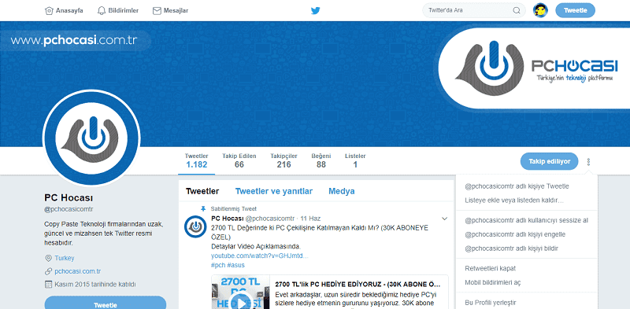The width and height of the screenshot is (630, 309).
Task: Click the Kasım 2015 tarihinde katıldı text
Action: coord(95,285)
